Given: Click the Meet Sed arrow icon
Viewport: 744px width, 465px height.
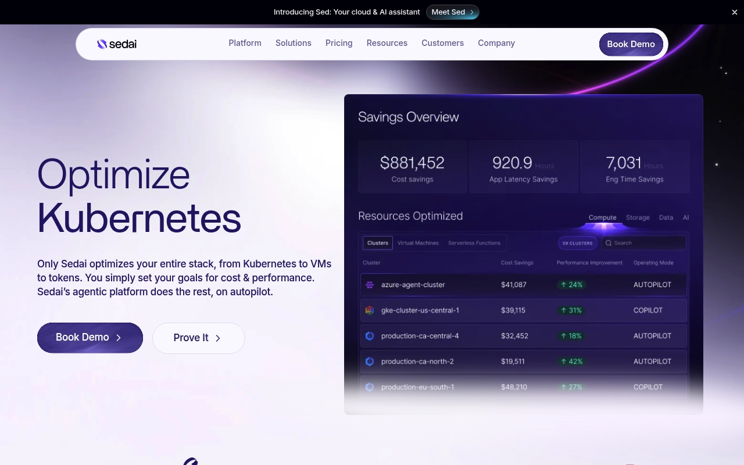Looking at the screenshot, I should pos(472,12).
